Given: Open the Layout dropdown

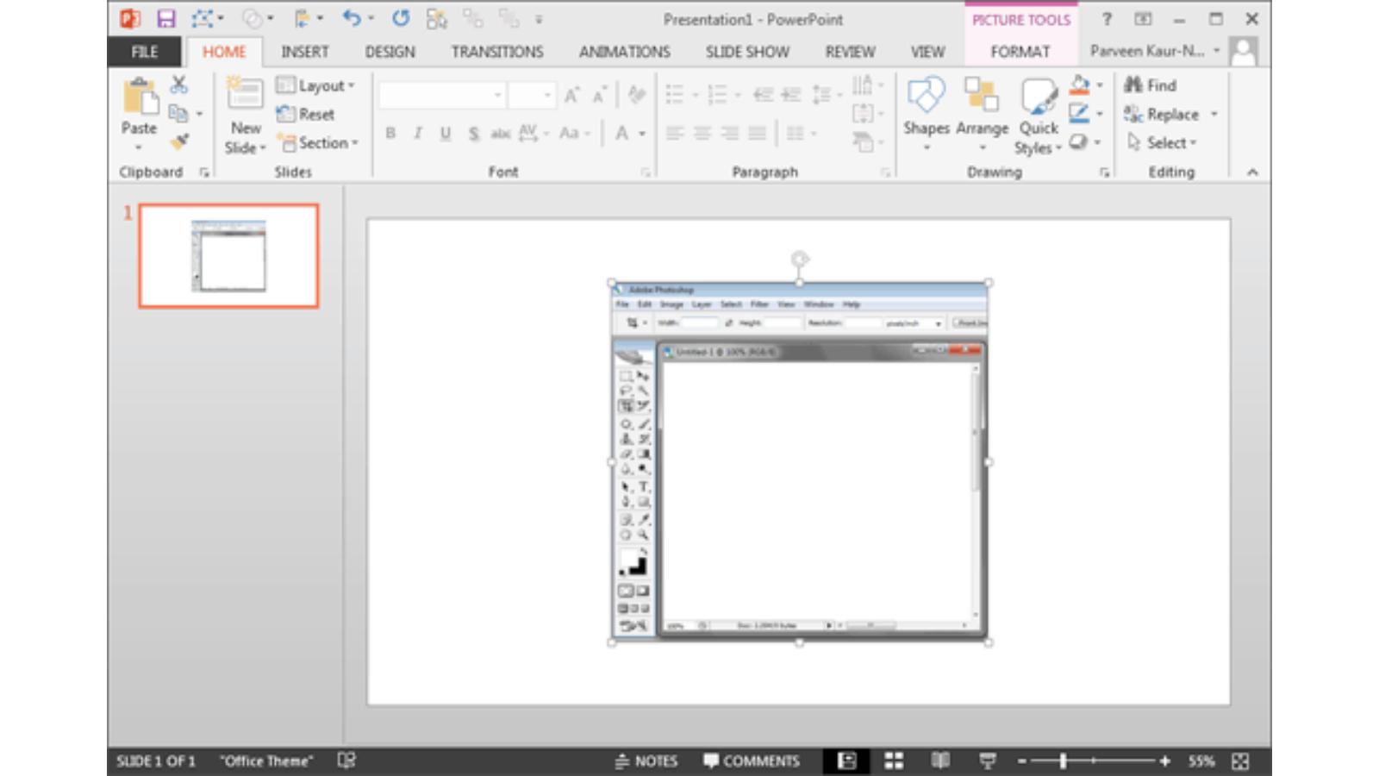Looking at the screenshot, I should pyautogui.click(x=315, y=85).
